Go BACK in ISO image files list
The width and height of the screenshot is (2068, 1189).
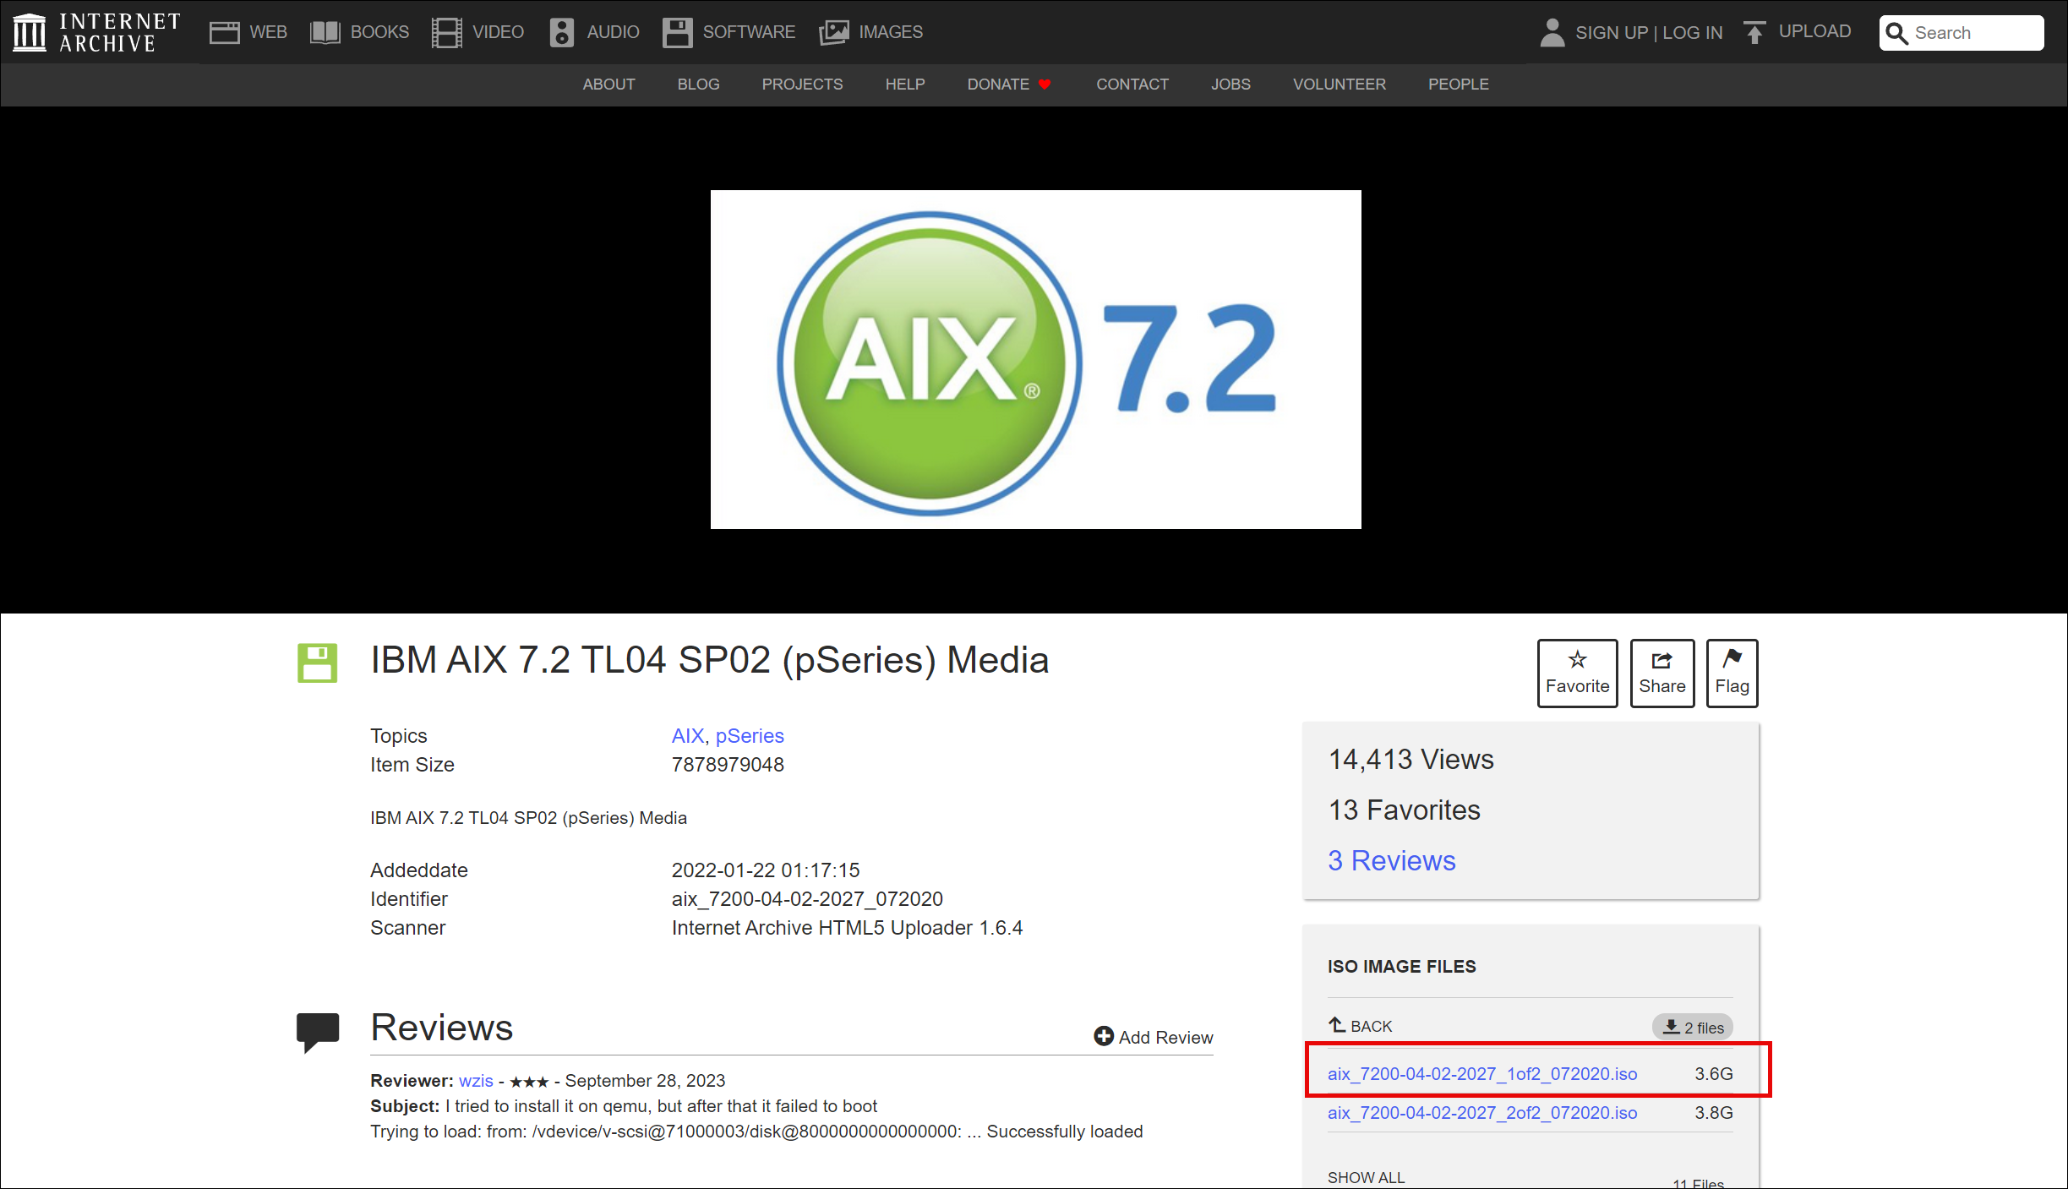[1360, 1026]
